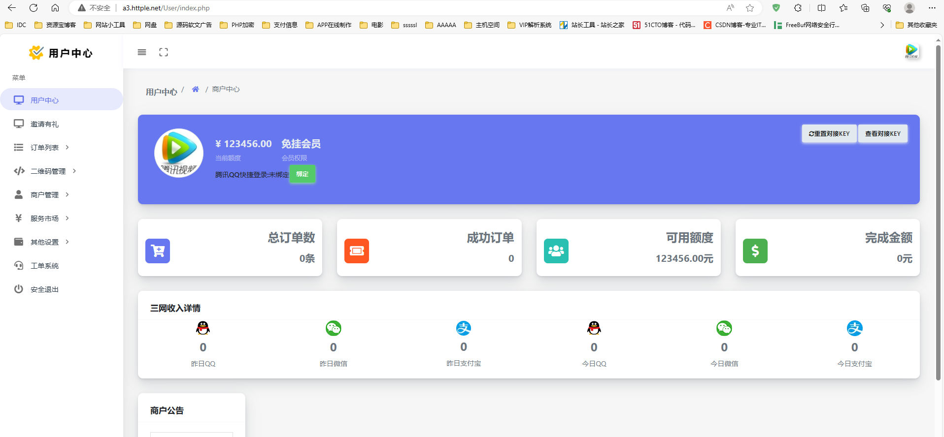
Task: Toggle the sidebar hamburger menu icon
Action: [x=142, y=52]
